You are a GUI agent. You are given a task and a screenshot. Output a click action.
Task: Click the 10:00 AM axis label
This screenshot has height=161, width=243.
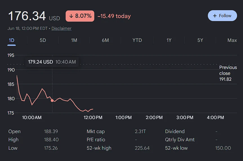[x=32, y=117]
